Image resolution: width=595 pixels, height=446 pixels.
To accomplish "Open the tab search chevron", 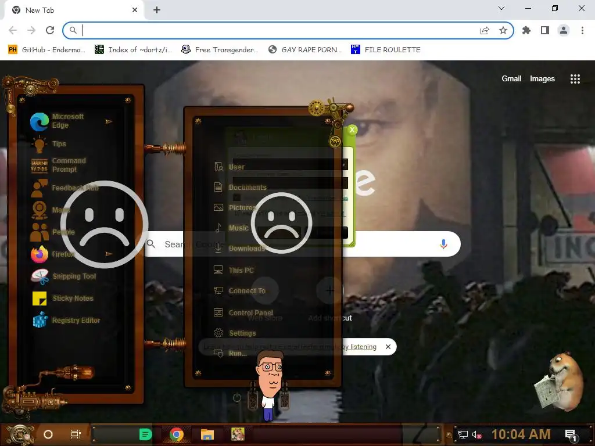I will coord(501,8).
